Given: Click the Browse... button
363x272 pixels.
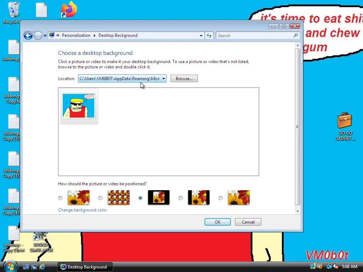Looking at the screenshot, I should [184, 79].
